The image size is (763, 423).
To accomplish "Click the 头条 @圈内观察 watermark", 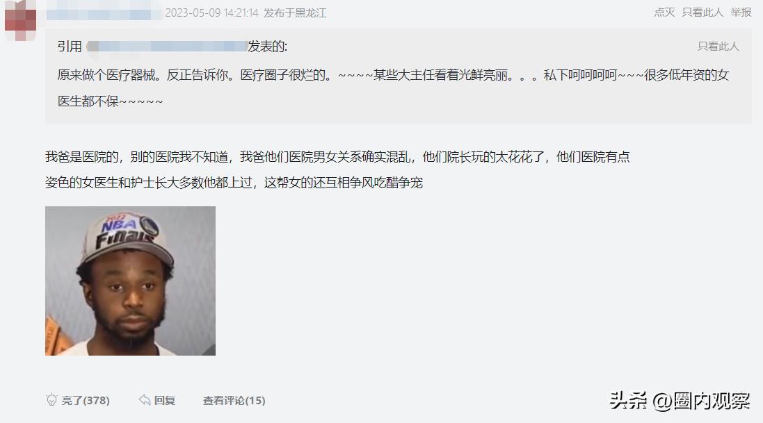I will coord(680,401).
